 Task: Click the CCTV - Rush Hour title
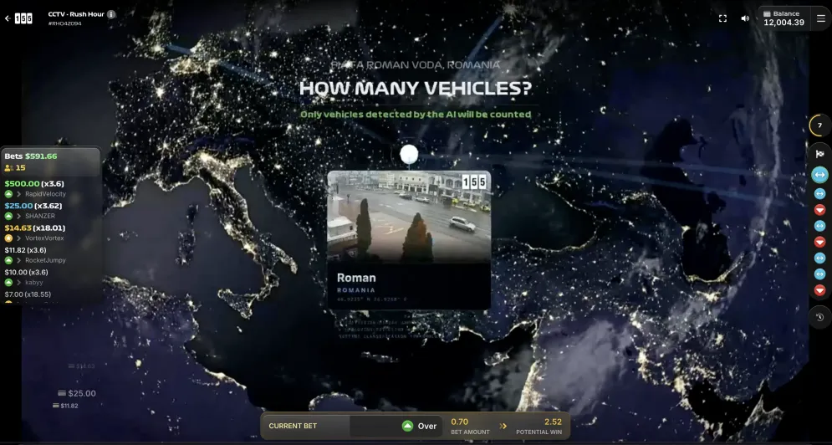(x=76, y=14)
